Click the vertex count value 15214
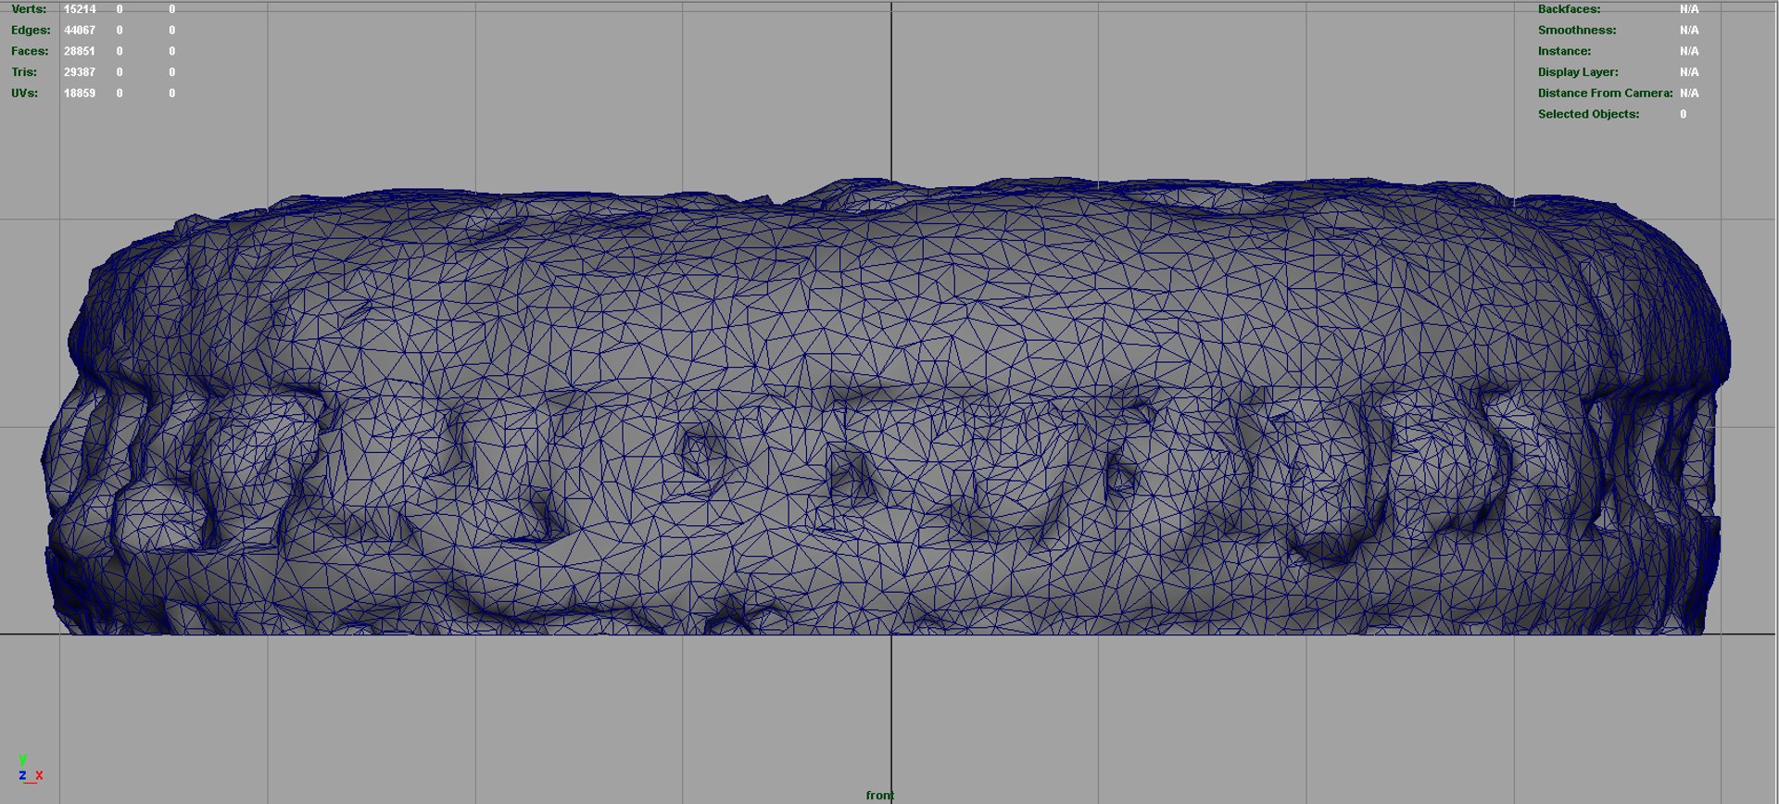 pos(80,9)
